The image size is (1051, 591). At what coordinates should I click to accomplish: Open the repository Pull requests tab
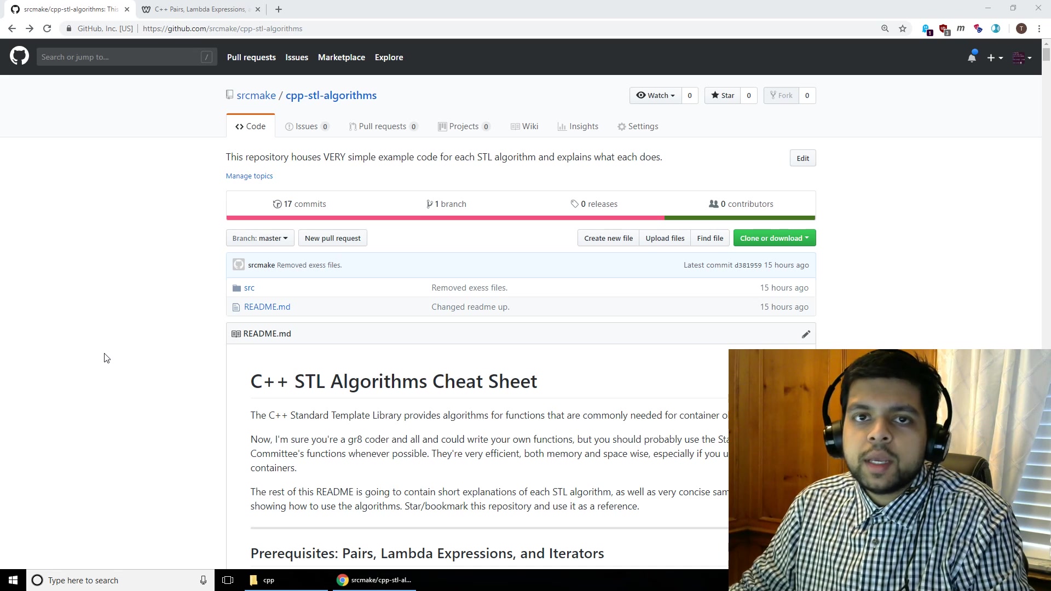point(384,126)
